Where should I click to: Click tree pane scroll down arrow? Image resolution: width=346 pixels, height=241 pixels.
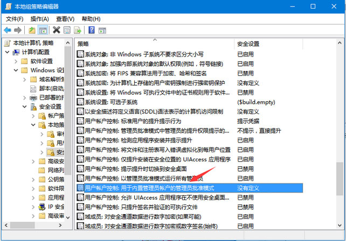68,218
